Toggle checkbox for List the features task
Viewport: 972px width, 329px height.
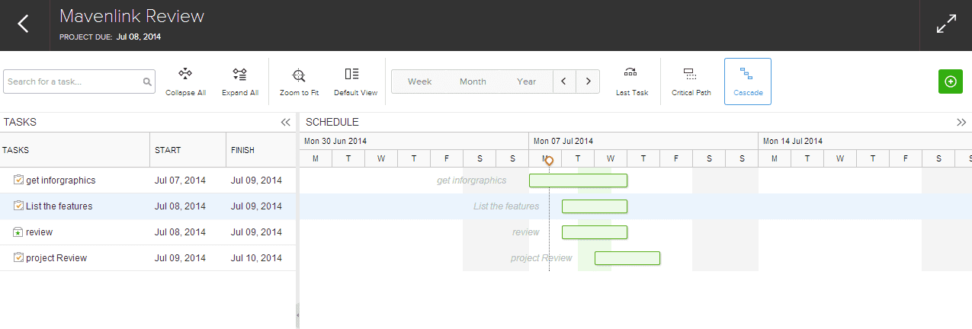pyautogui.click(x=18, y=206)
